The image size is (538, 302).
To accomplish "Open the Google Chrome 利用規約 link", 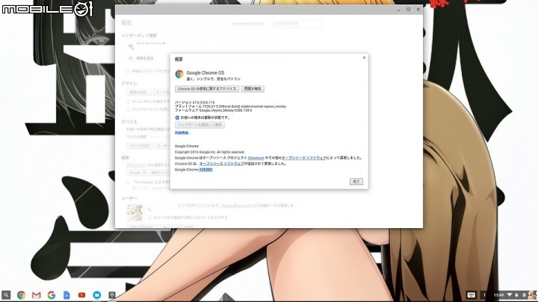I will tap(206, 169).
